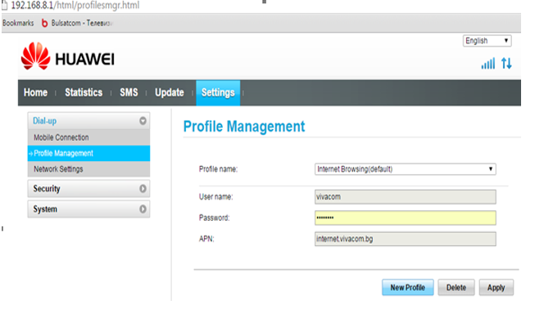Image resolution: width=535 pixels, height=309 pixels.
Task: Check the signal strength bars icon
Action: pyautogui.click(x=488, y=63)
